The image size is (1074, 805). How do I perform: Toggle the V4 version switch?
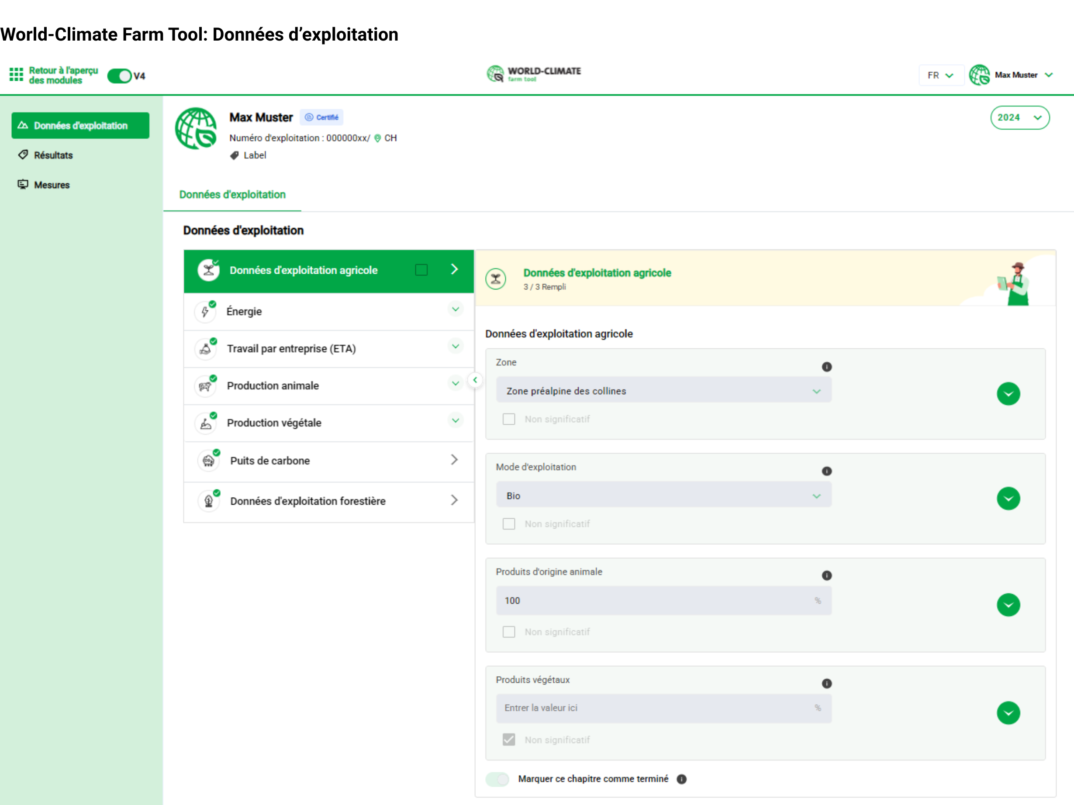pyautogui.click(x=119, y=76)
